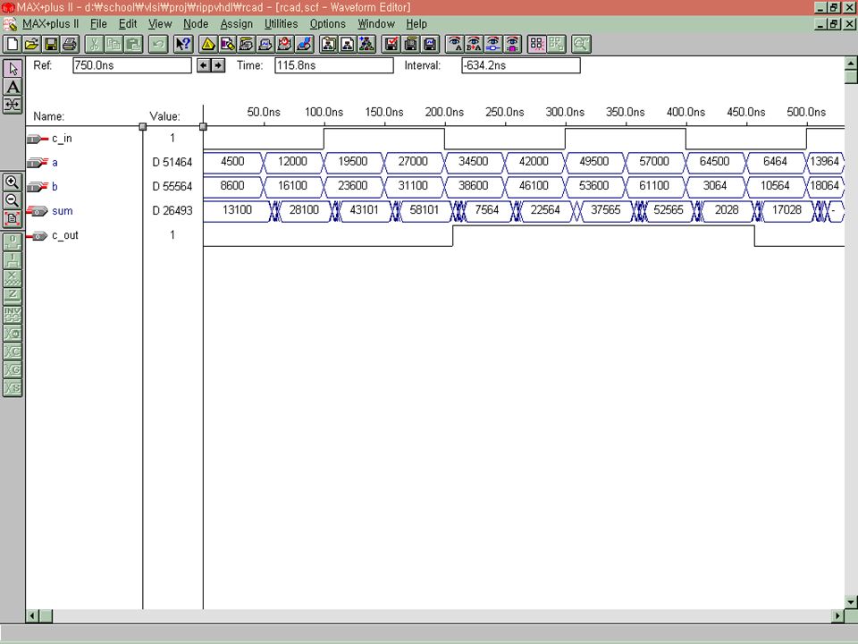Select the text tool labeled A
Screen dimensions: 858x644
coord(13,87)
